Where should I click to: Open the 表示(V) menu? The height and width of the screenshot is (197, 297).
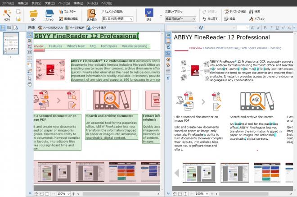click(x=36, y=3)
